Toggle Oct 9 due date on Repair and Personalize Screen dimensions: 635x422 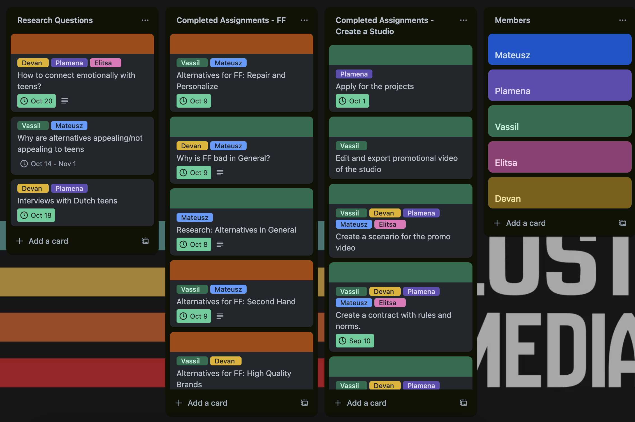tap(194, 101)
